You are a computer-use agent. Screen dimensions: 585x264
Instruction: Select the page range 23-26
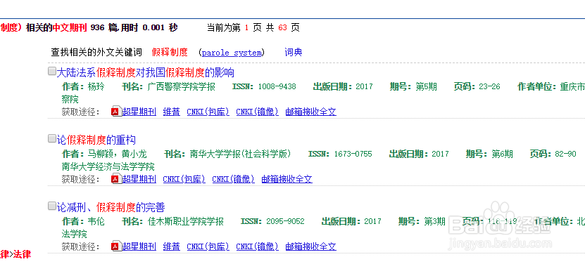click(489, 87)
